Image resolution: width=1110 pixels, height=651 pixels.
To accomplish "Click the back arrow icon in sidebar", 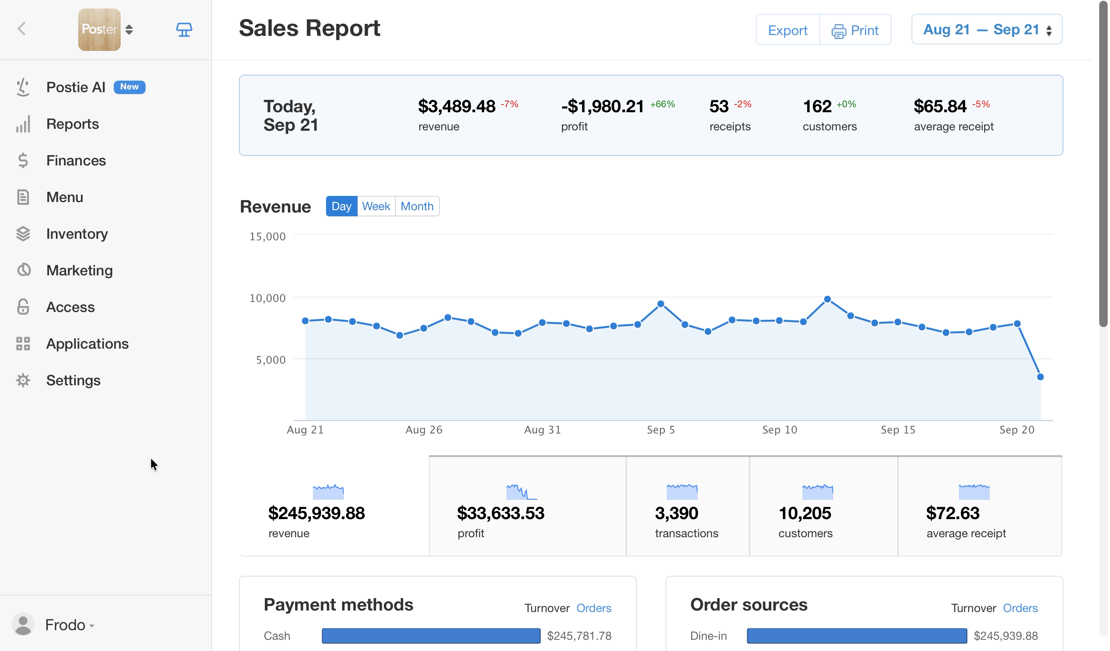I will click(22, 29).
